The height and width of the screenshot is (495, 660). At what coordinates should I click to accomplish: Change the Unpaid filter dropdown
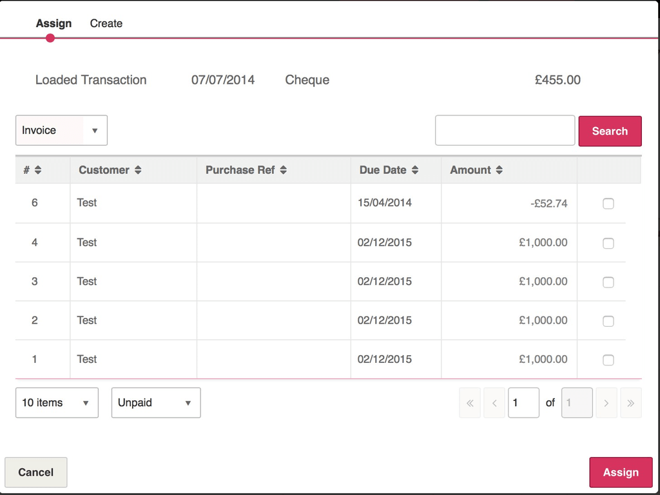[x=155, y=402]
